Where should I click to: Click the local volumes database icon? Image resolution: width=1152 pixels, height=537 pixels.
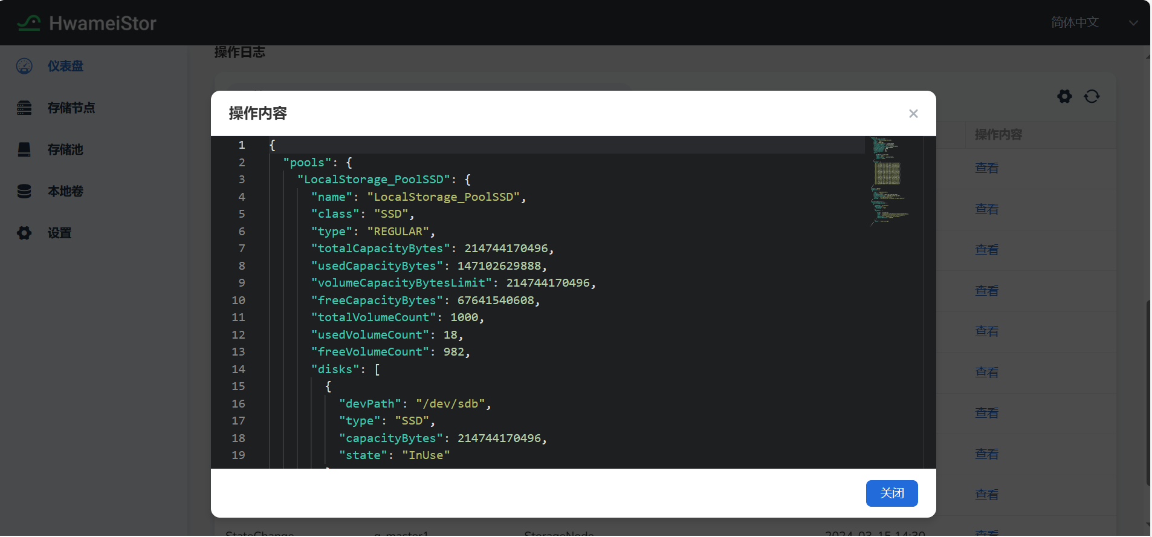[24, 191]
